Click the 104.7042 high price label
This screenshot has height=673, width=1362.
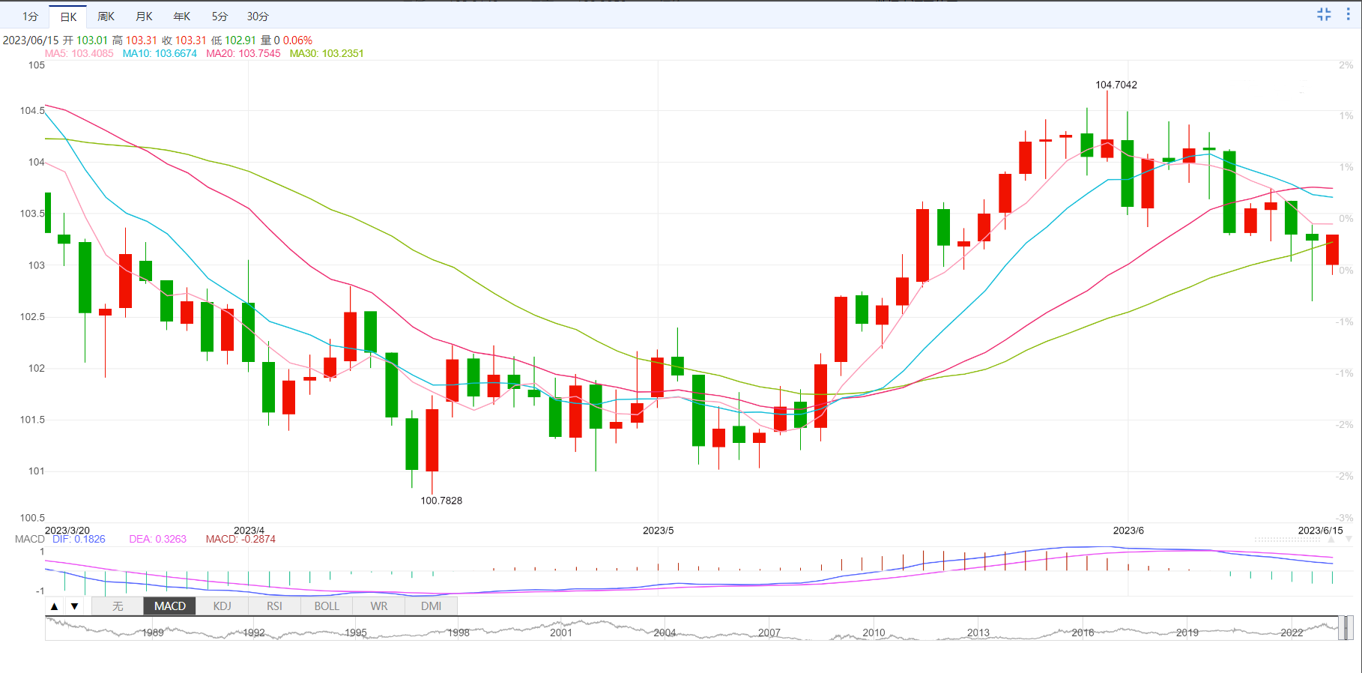(1116, 85)
